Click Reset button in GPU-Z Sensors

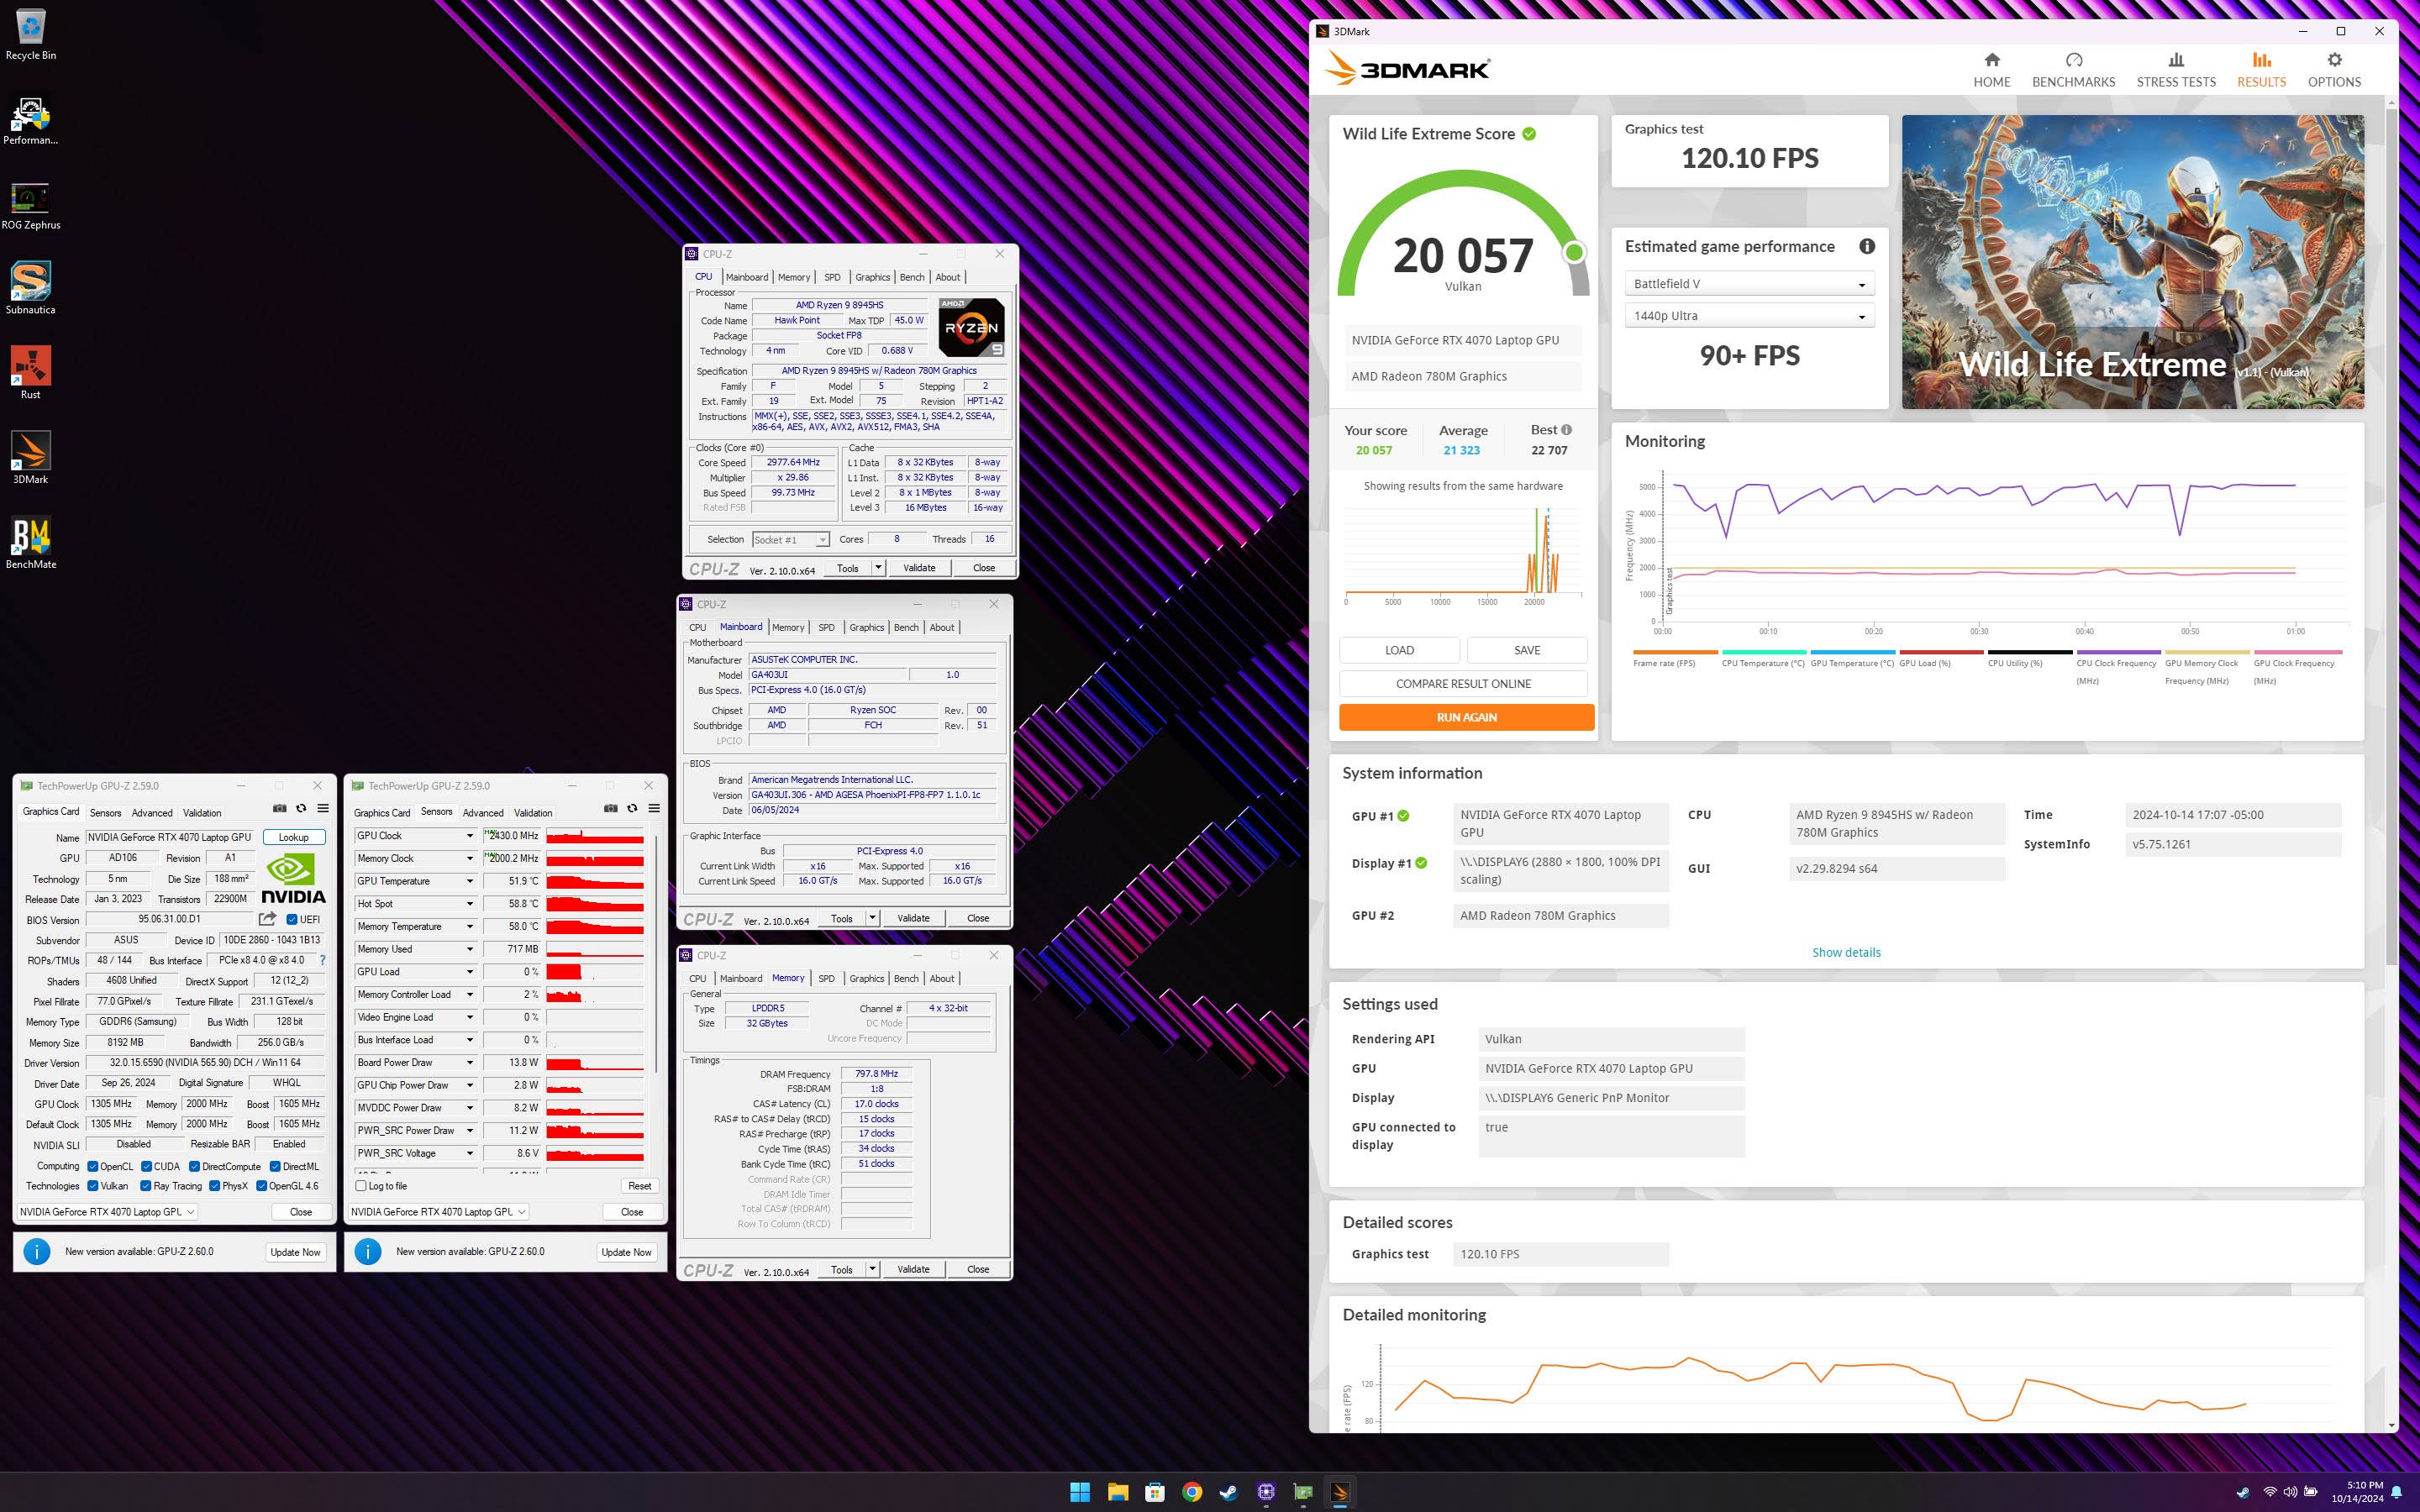640,1186
